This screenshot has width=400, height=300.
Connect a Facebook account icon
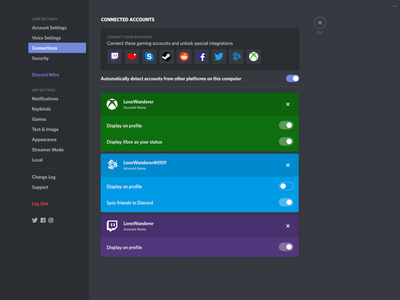[201, 56]
